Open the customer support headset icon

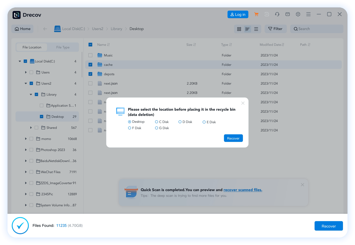coord(277,14)
